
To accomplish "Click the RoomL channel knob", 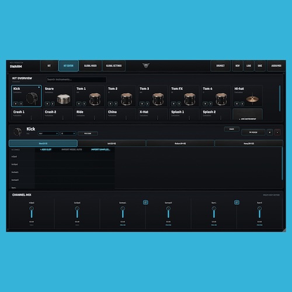I will click(x=214, y=208).
